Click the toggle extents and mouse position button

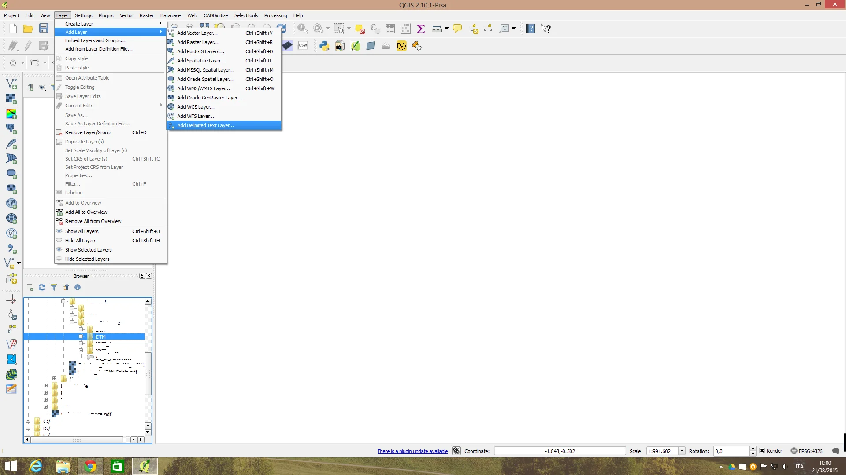pyautogui.click(x=456, y=451)
